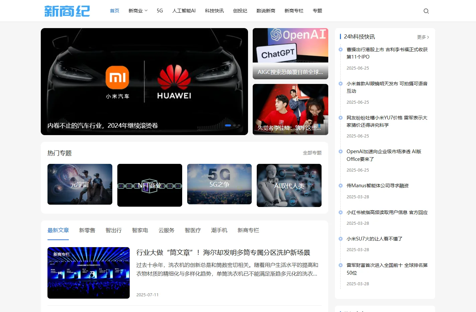Switch to the 潮手机 tab
The image size is (476, 312).
(x=219, y=230)
